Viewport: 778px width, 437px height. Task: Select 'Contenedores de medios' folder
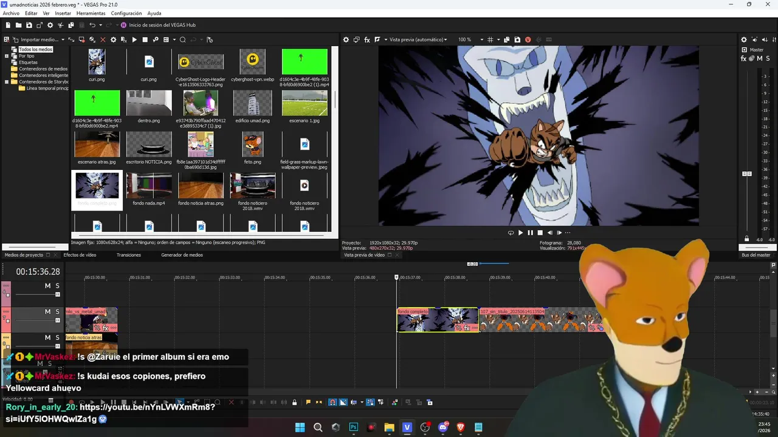[x=43, y=69]
